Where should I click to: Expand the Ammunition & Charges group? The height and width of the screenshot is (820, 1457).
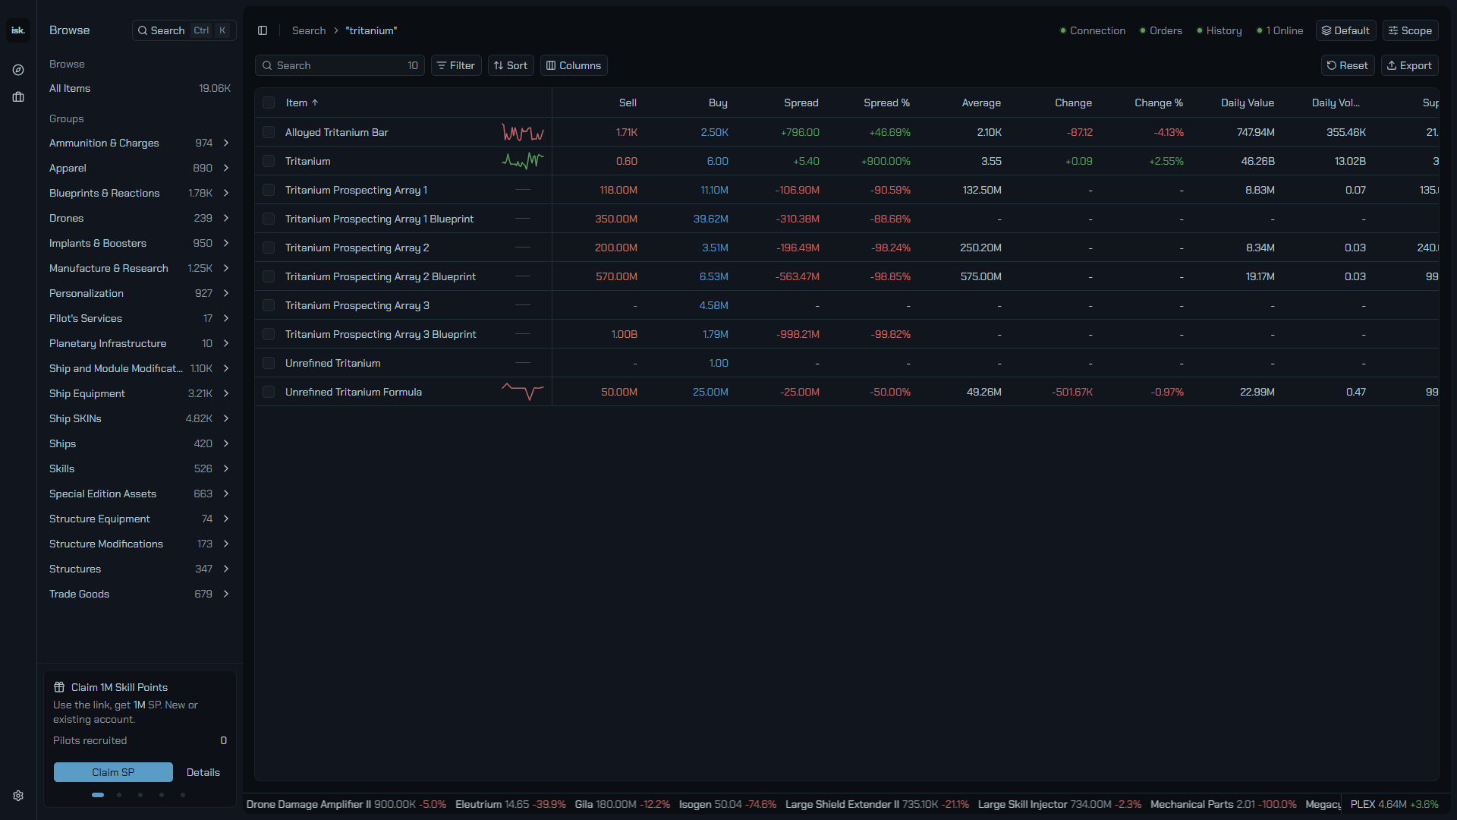pos(226,143)
